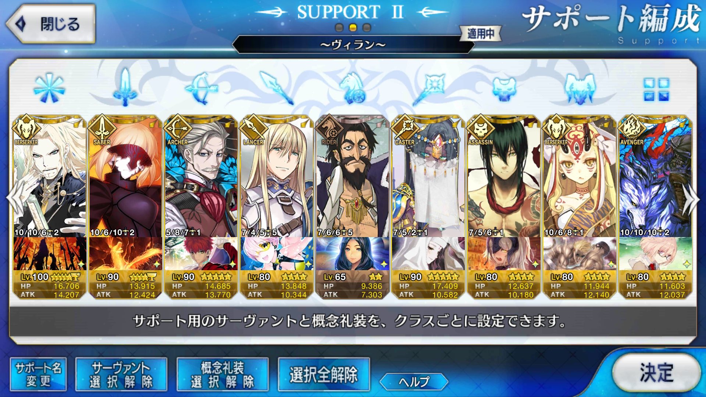Select the Saber class sword icon
Screen dimensions: 706x397
(x=125, y=87)
